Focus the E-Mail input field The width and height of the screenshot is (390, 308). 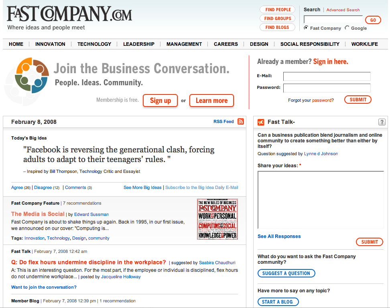click(x=327, y=76)
